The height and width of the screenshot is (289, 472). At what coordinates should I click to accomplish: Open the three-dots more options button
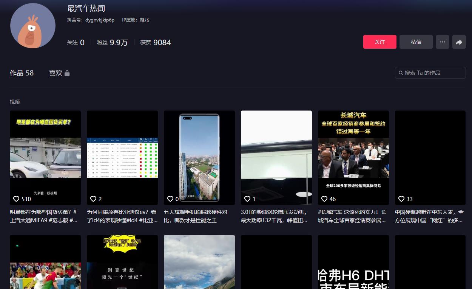[443, 42]
